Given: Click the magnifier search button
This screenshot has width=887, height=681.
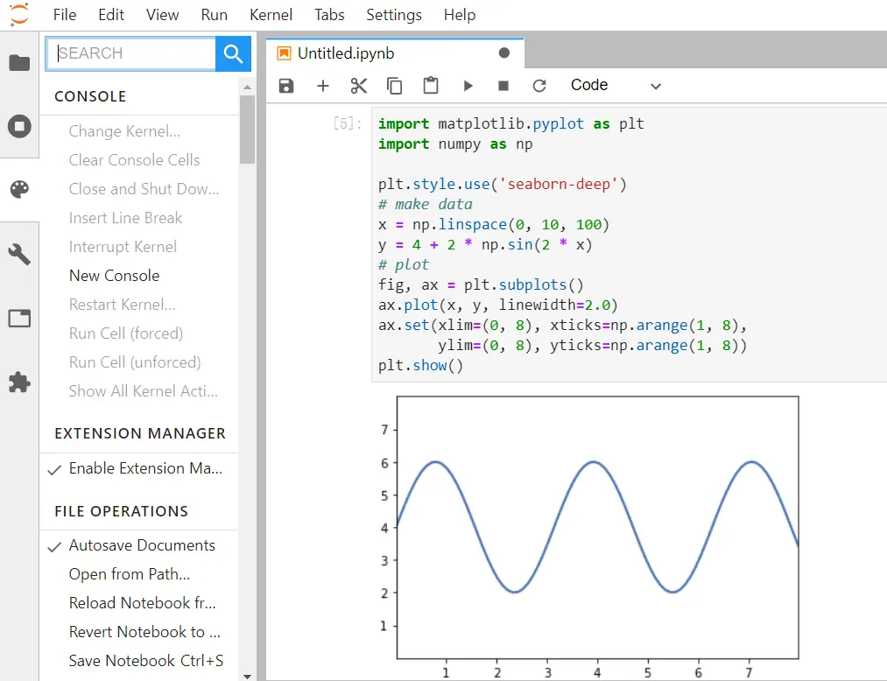Looking at the screenshot, I should [233, 53].
